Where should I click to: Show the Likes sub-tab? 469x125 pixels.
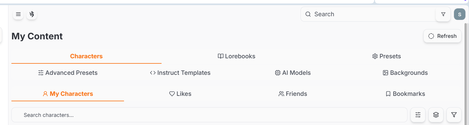click(180, 94)
